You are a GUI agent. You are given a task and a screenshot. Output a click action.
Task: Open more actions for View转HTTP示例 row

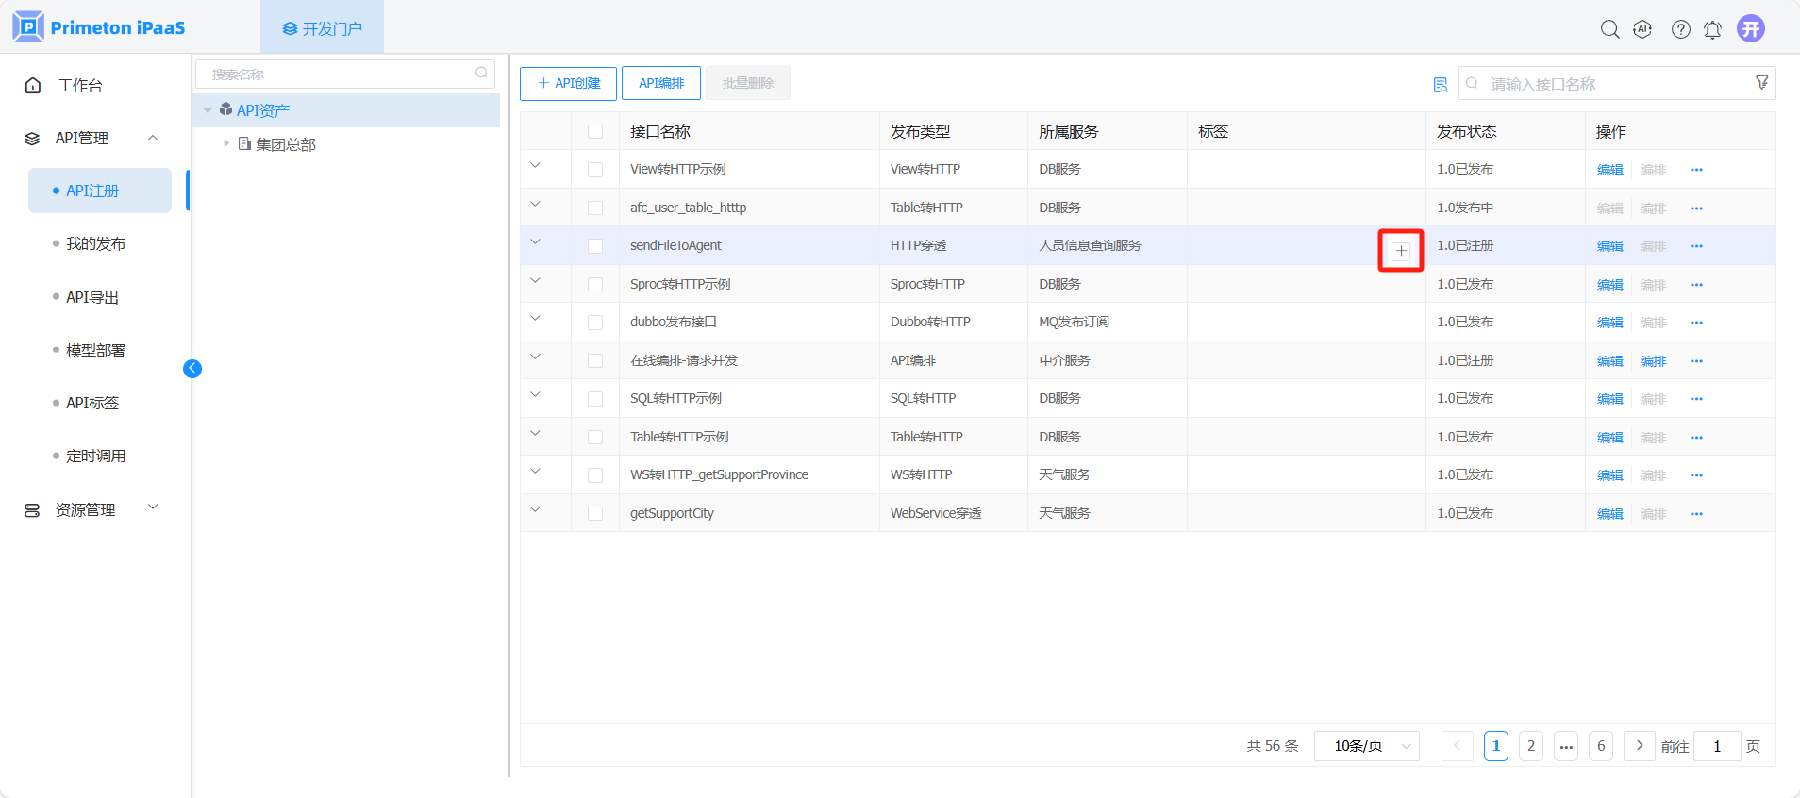click(x=1696, y=170)
